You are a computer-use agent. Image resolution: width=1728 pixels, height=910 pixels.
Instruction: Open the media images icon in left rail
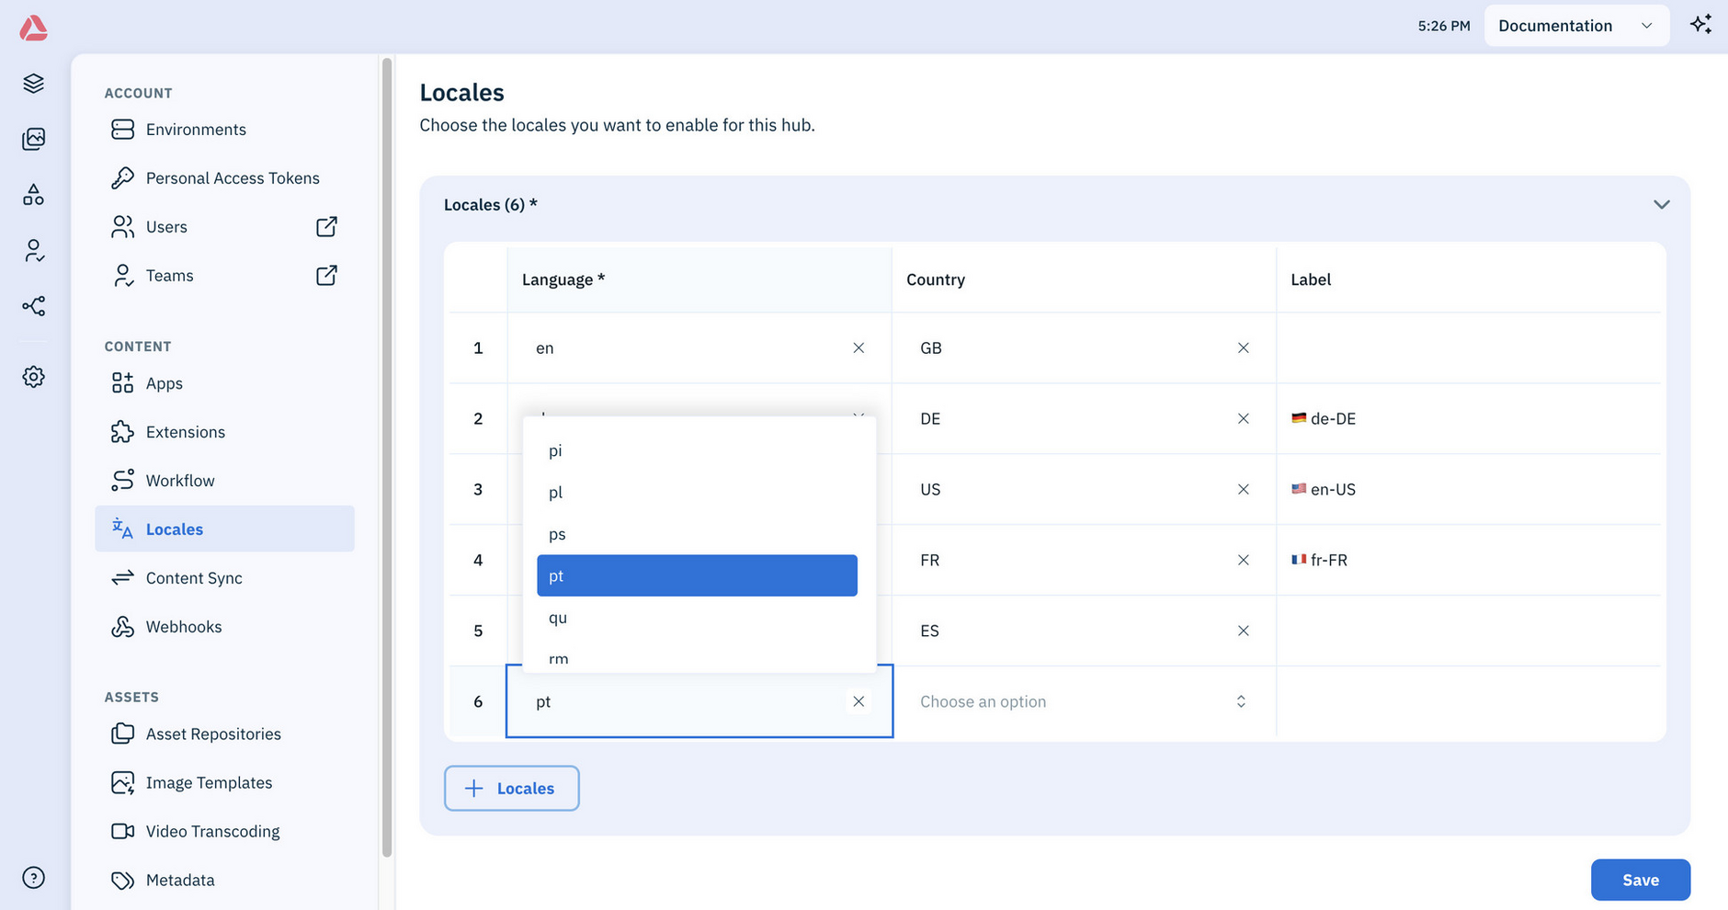point(34,139)
